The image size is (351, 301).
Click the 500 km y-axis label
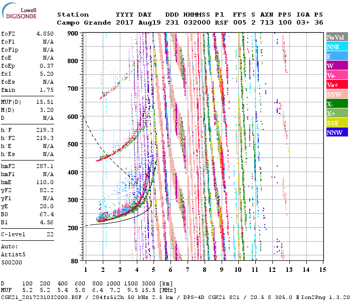tap(73, 144)
